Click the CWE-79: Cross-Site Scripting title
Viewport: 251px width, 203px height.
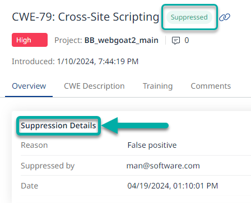[86, 17]
